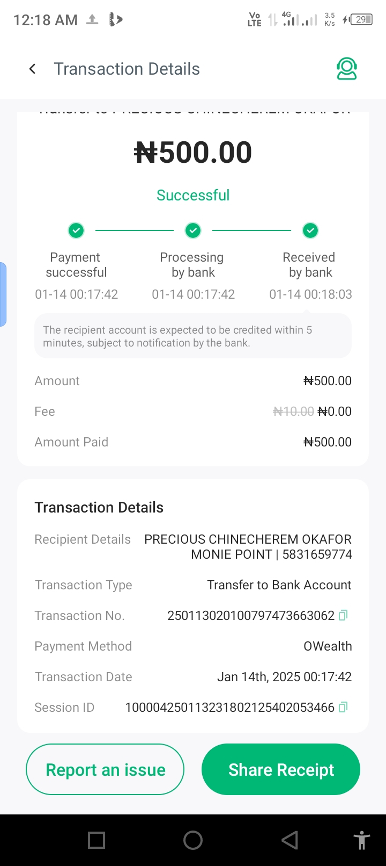Tap the Processing by bank check icon
Image resolution: width=386 pixels, height=866 pixels.
(x=193, y=230)
